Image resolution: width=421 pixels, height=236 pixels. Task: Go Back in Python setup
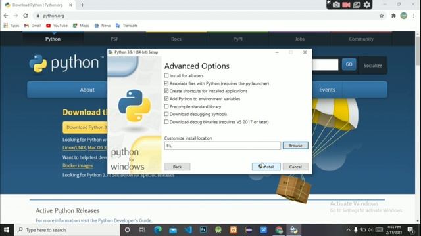177,167
